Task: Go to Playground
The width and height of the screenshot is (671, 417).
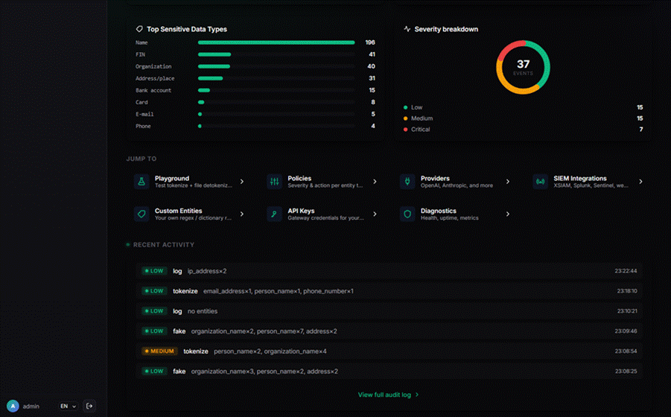Action: 190,182
